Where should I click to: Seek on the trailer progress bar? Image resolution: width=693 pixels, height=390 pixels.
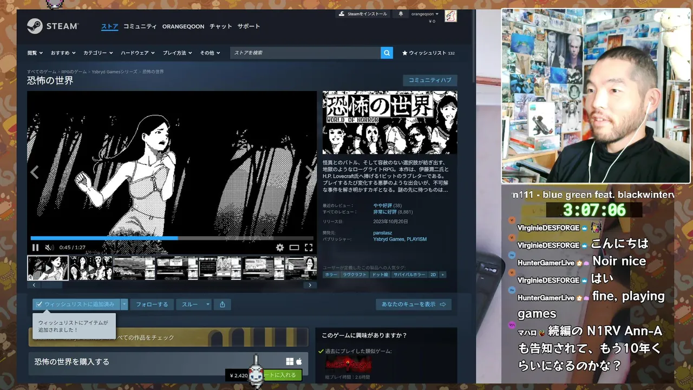[x=172, y=238]
